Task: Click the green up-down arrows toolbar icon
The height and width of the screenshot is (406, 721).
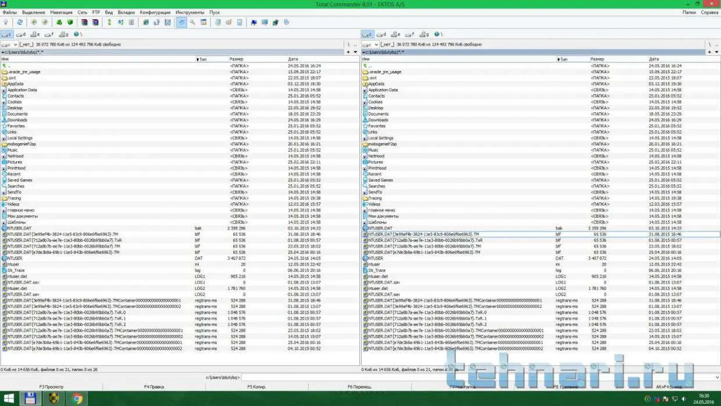Action: (x=109, y=22)
